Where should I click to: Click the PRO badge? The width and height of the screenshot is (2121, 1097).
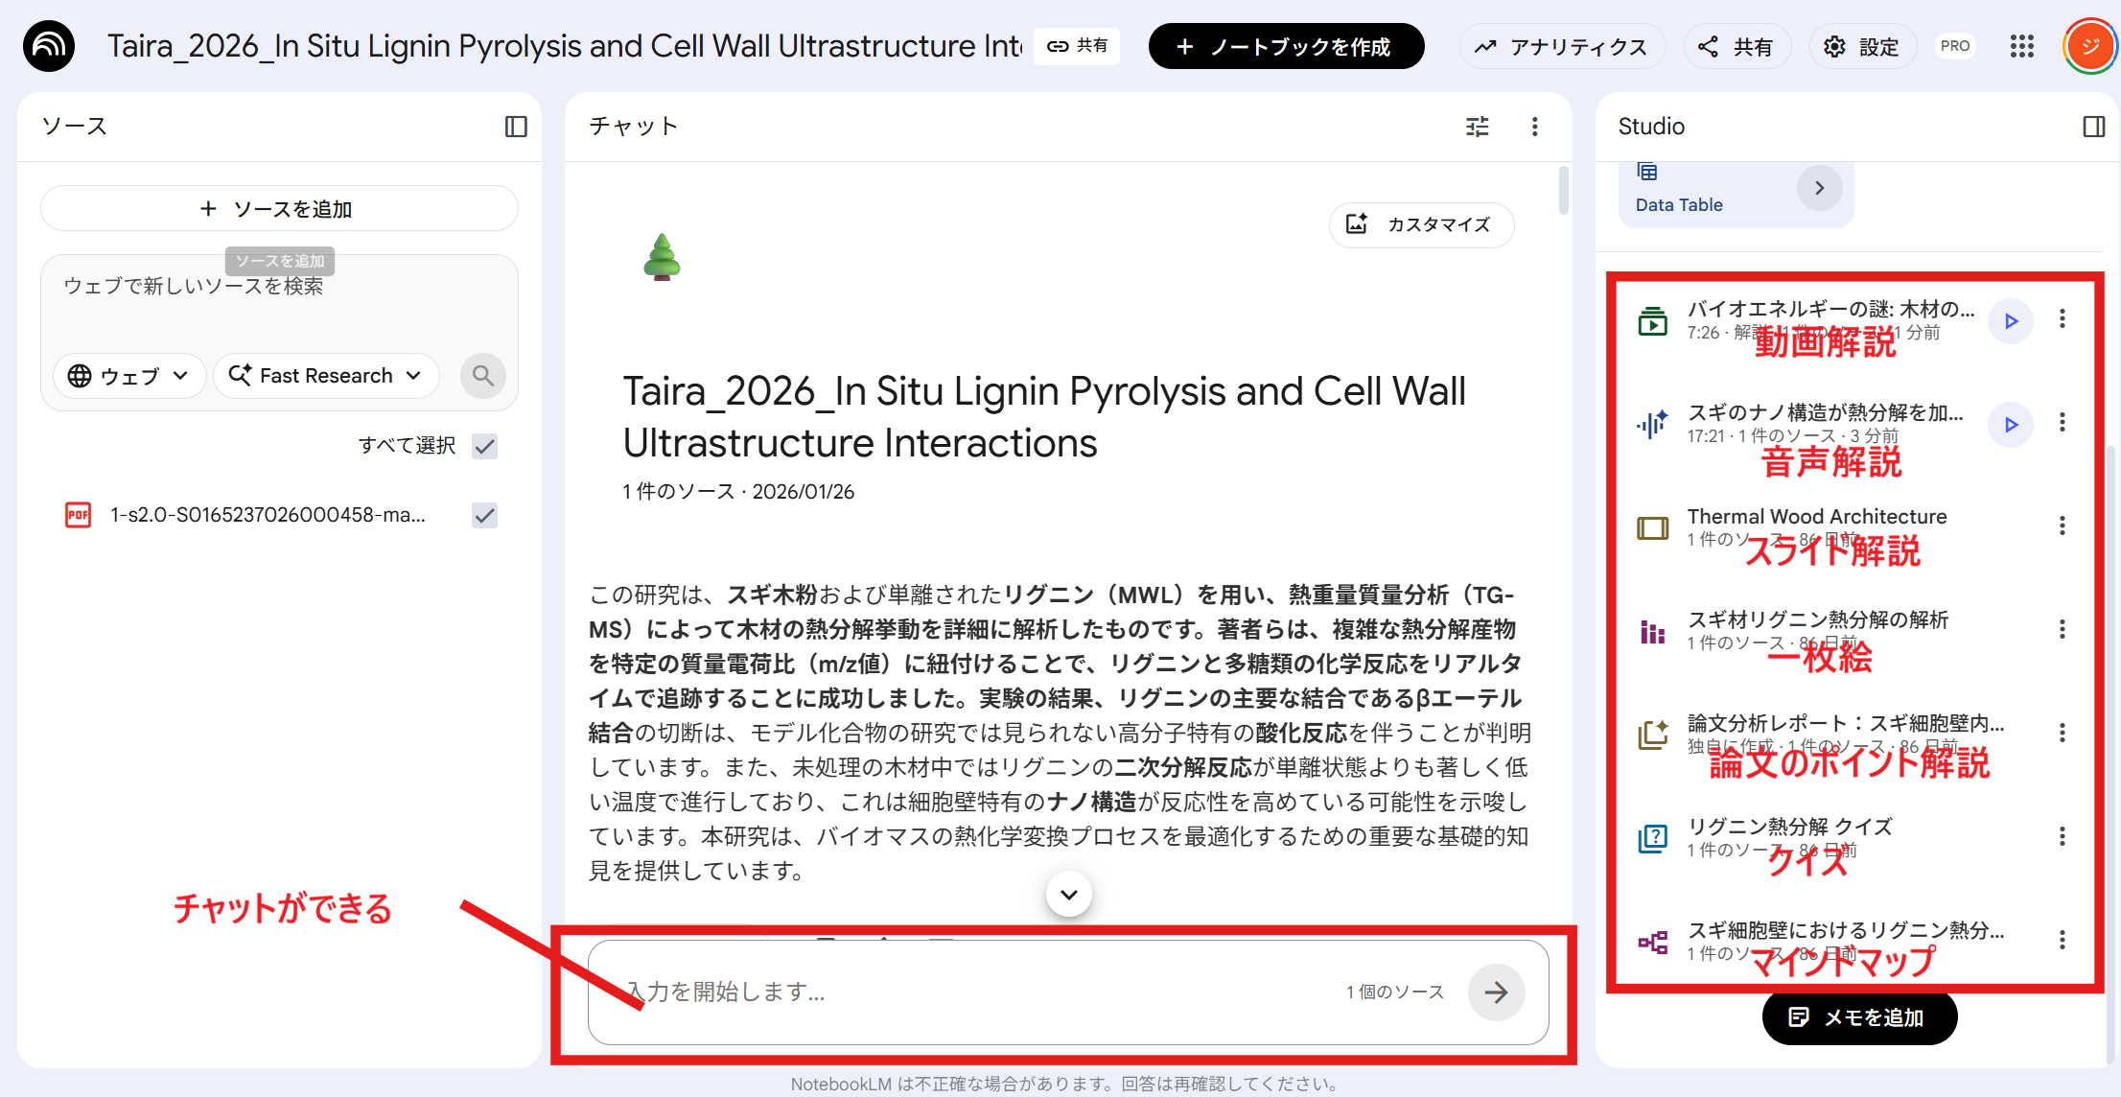[x=1954, y=46]
